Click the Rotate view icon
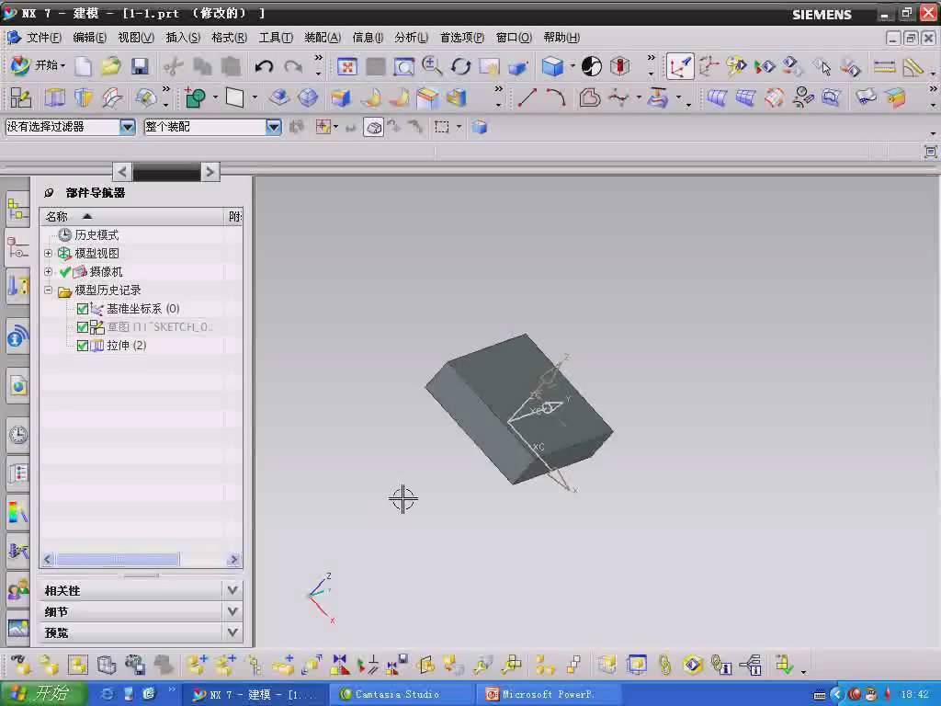This screenshot has width=941, height=706. click(461, 66)
